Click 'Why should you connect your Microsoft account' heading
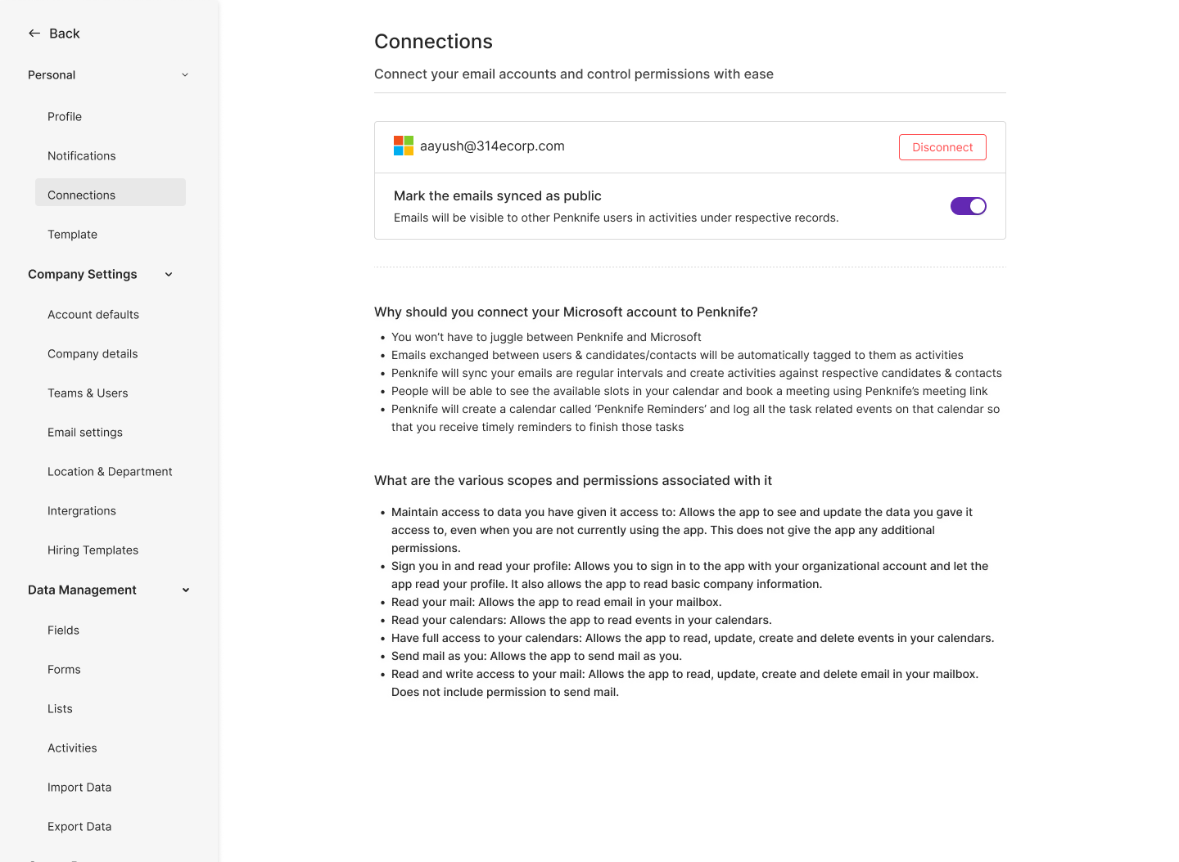 [x=566, y=312]
